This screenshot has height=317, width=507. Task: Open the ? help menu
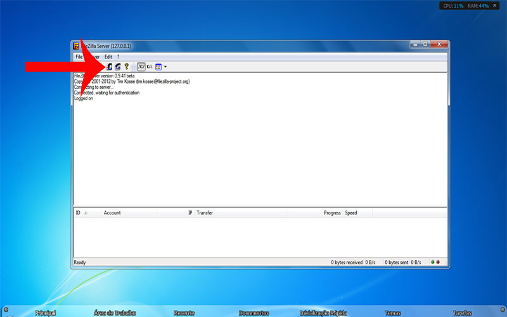tap(118, 57)
